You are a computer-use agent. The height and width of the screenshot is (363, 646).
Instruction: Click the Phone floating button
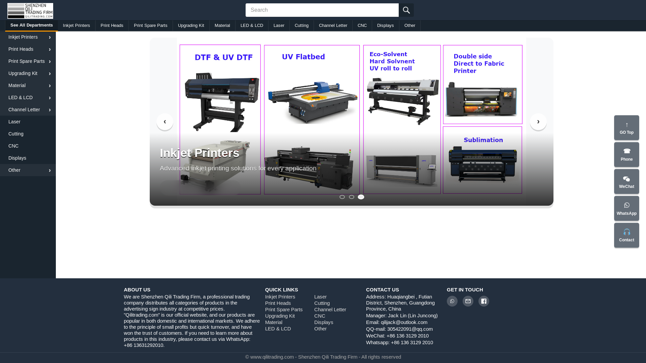click(626, 155)
